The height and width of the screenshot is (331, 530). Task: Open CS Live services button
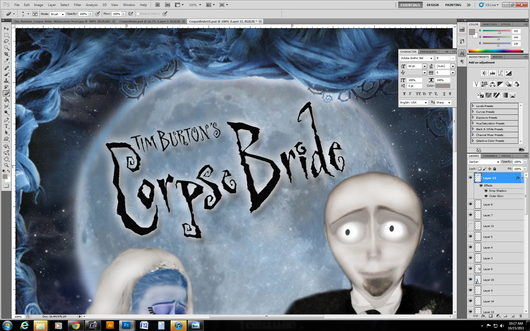click(489, 5)
